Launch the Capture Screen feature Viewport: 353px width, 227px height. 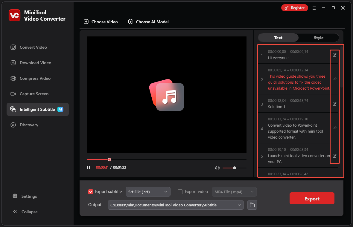click(x=34, y=94)
